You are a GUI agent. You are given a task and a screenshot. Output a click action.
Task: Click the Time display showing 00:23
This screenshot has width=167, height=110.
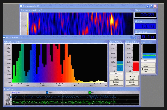click(x=145, y=15)
